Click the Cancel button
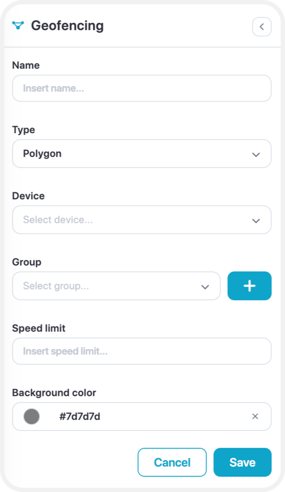 pyautogui.click(x=172, y=462)
